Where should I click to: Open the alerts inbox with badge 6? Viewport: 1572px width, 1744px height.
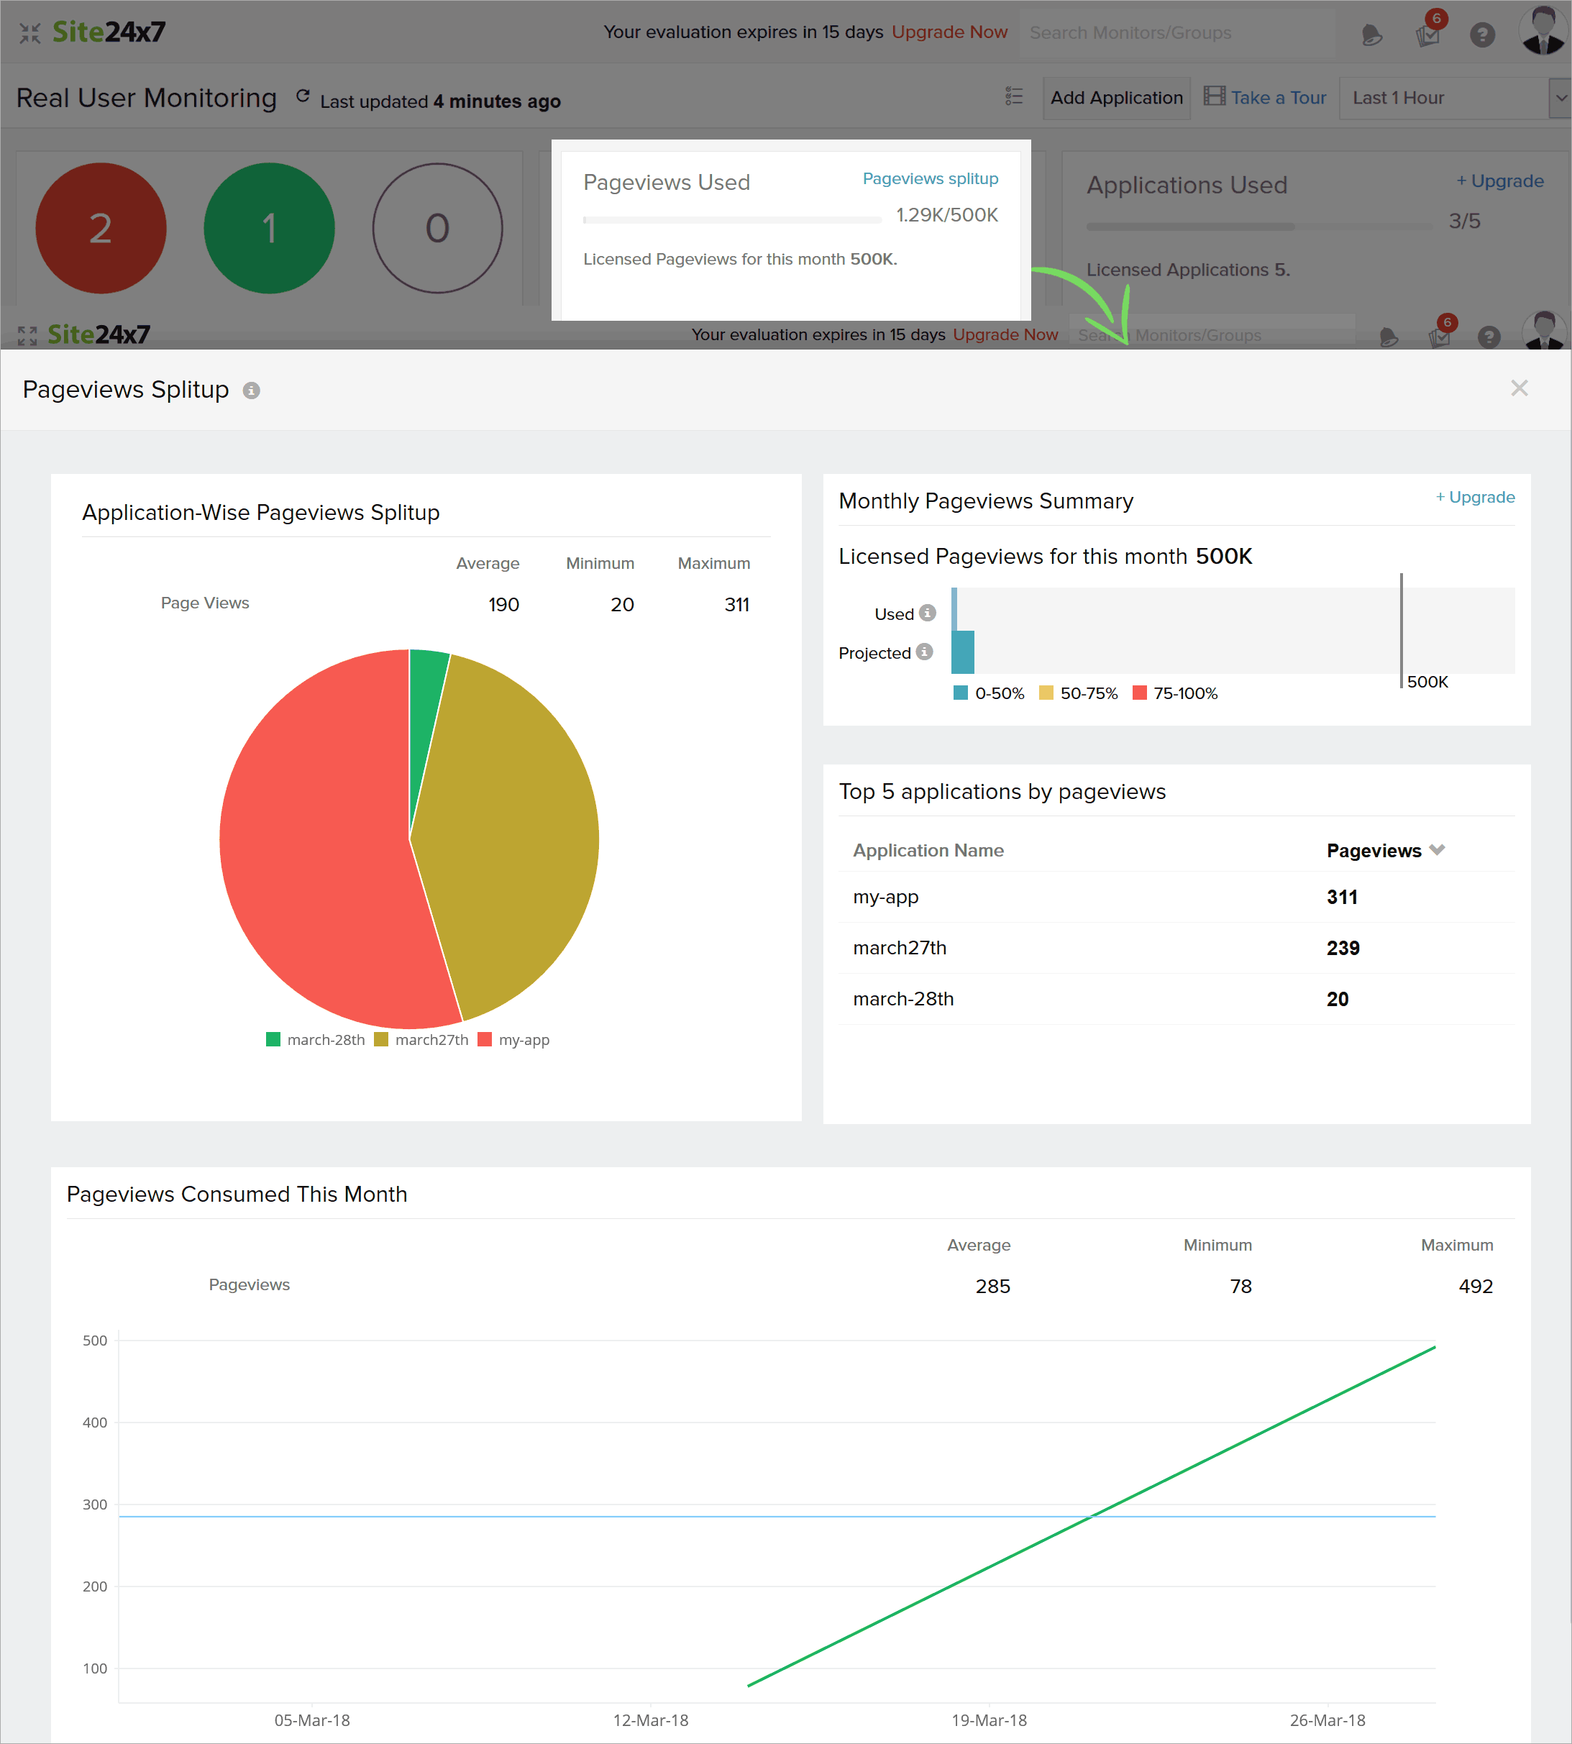coord(1427,35)
